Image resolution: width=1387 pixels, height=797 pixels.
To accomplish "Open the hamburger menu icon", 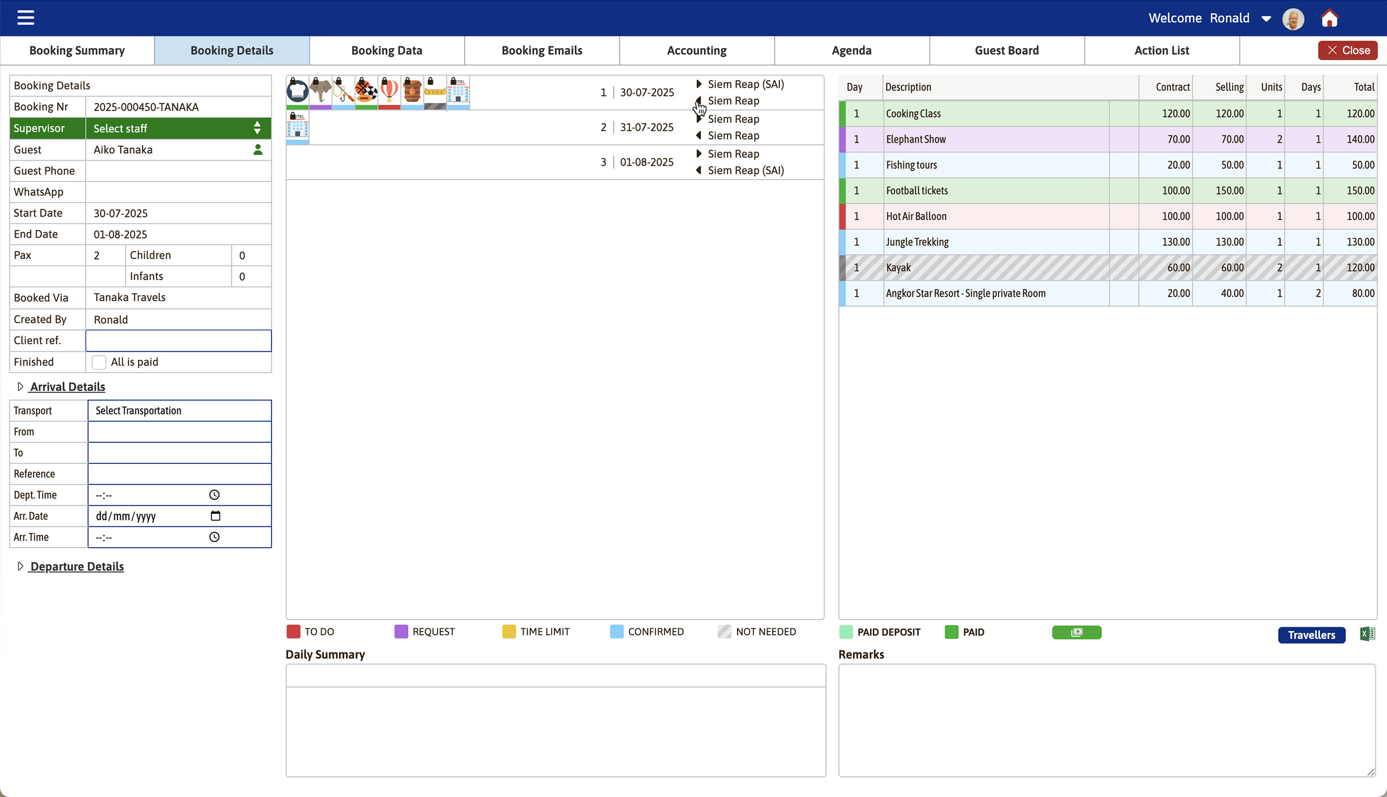I will [26, 17].
